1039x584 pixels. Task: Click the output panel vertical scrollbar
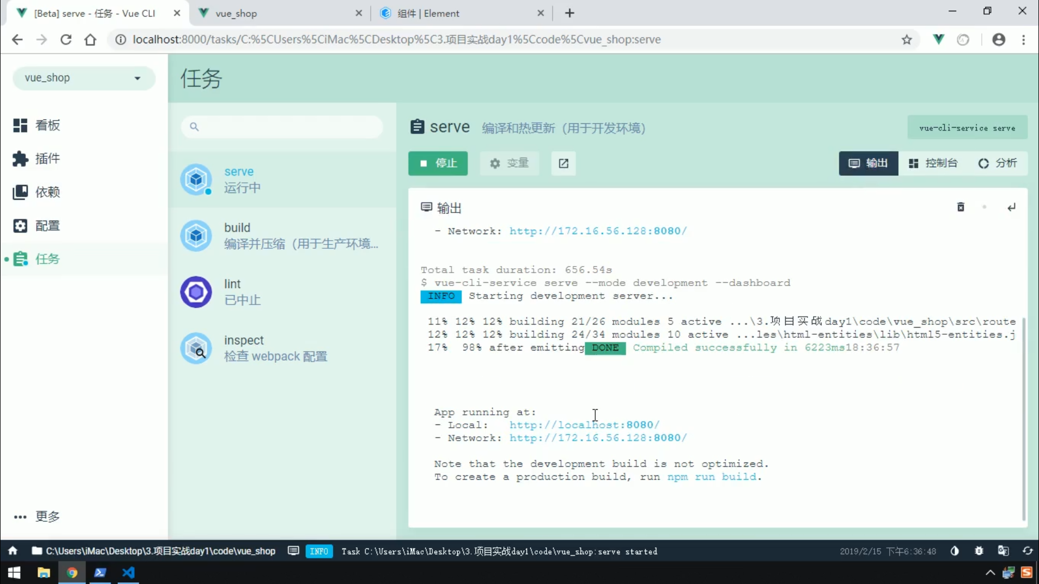1023,419
